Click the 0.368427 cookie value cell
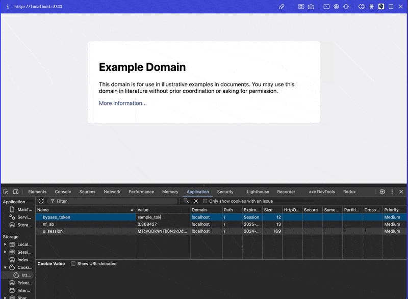 163,224
